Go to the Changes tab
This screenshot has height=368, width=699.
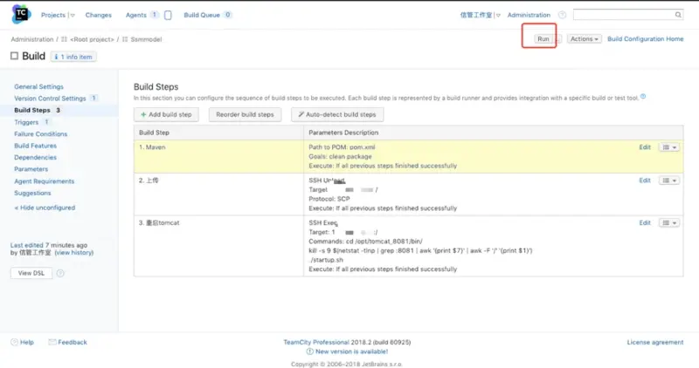[99, 15]
